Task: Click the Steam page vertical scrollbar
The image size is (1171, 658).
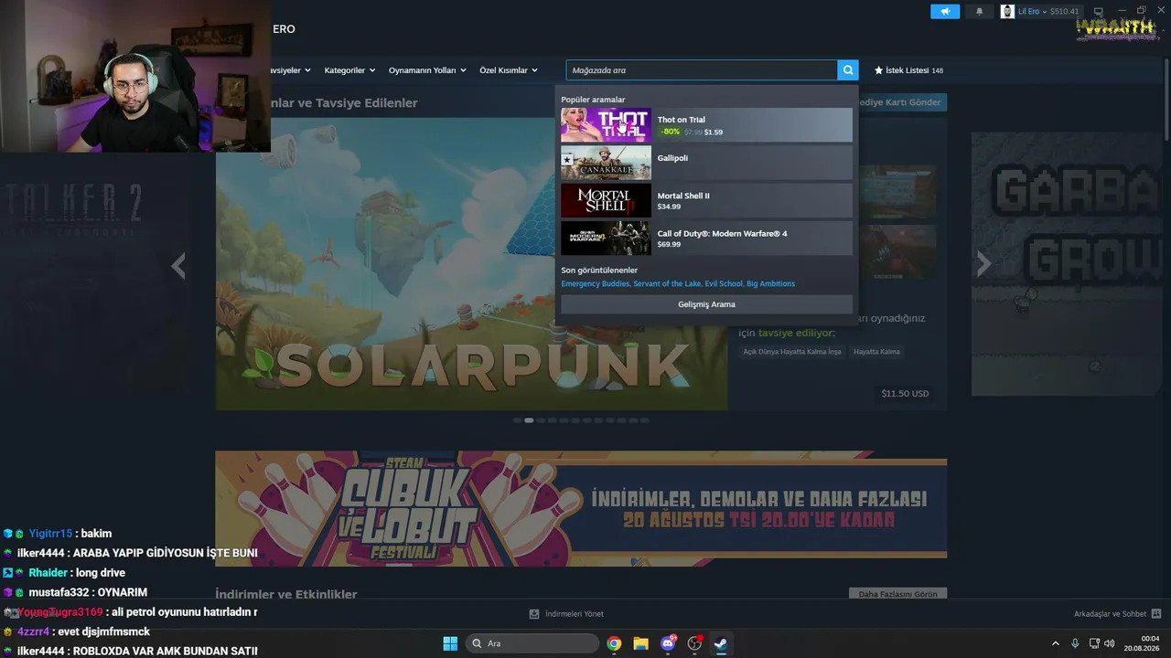Action: 1166,101
